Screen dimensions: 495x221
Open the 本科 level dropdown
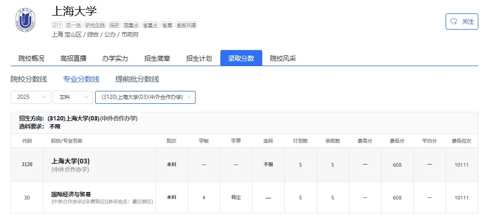tap(73, 97)
